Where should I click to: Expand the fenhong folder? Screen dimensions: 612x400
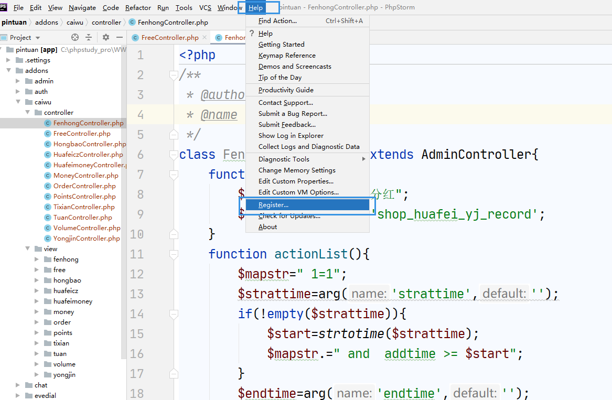point(37,259)
